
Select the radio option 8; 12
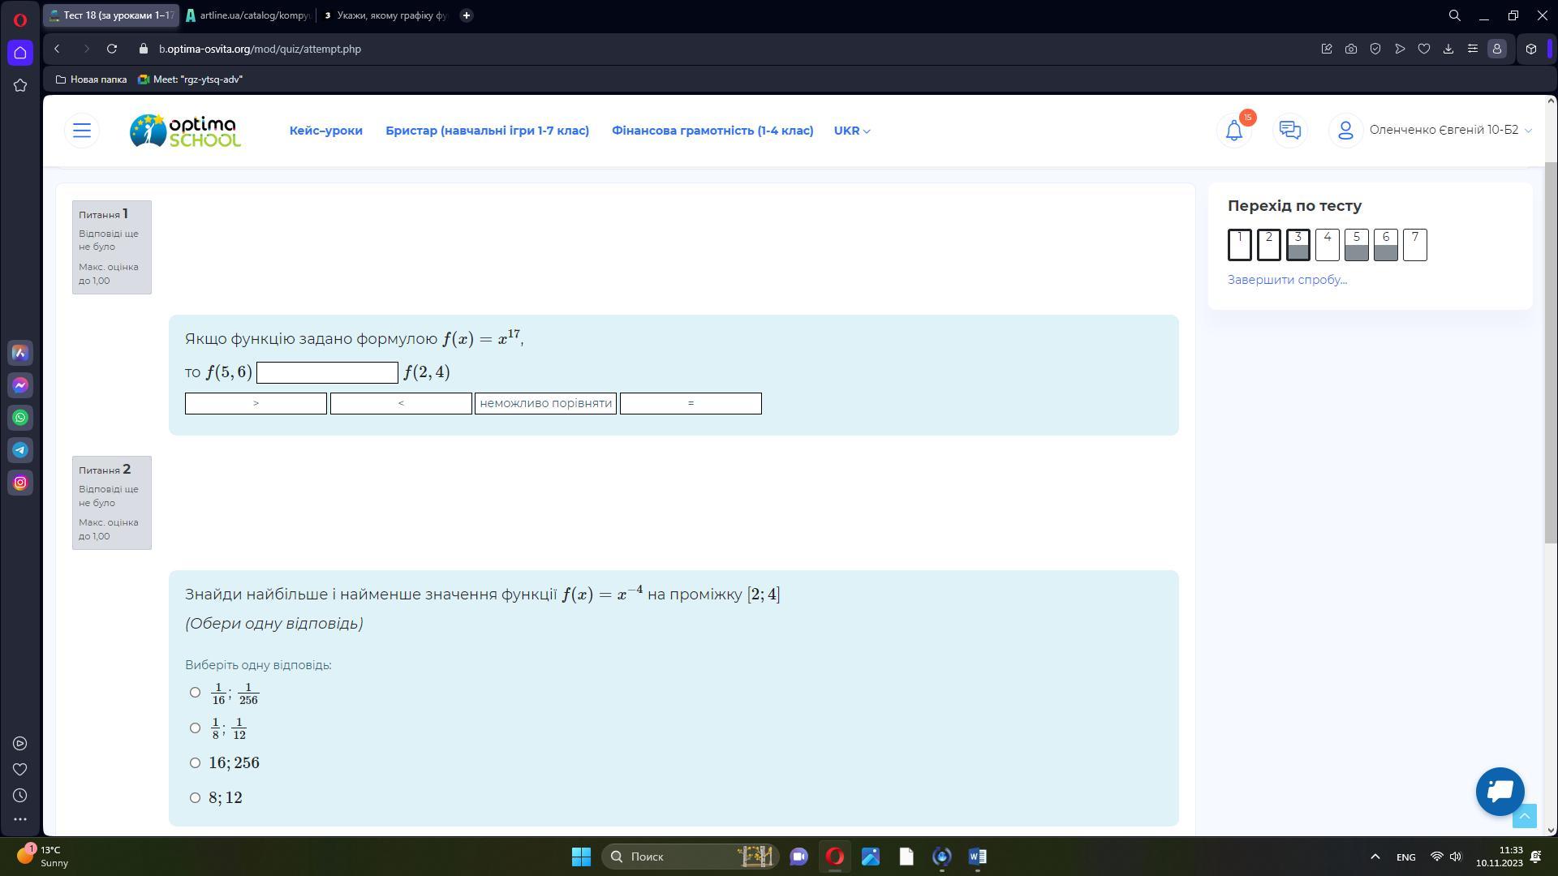click(195, 797)
